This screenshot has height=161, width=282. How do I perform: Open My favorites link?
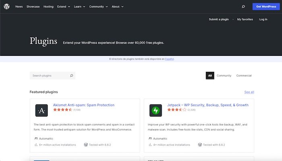[245, 19]
